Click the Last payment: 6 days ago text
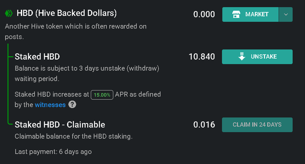 tap(53, 152)
